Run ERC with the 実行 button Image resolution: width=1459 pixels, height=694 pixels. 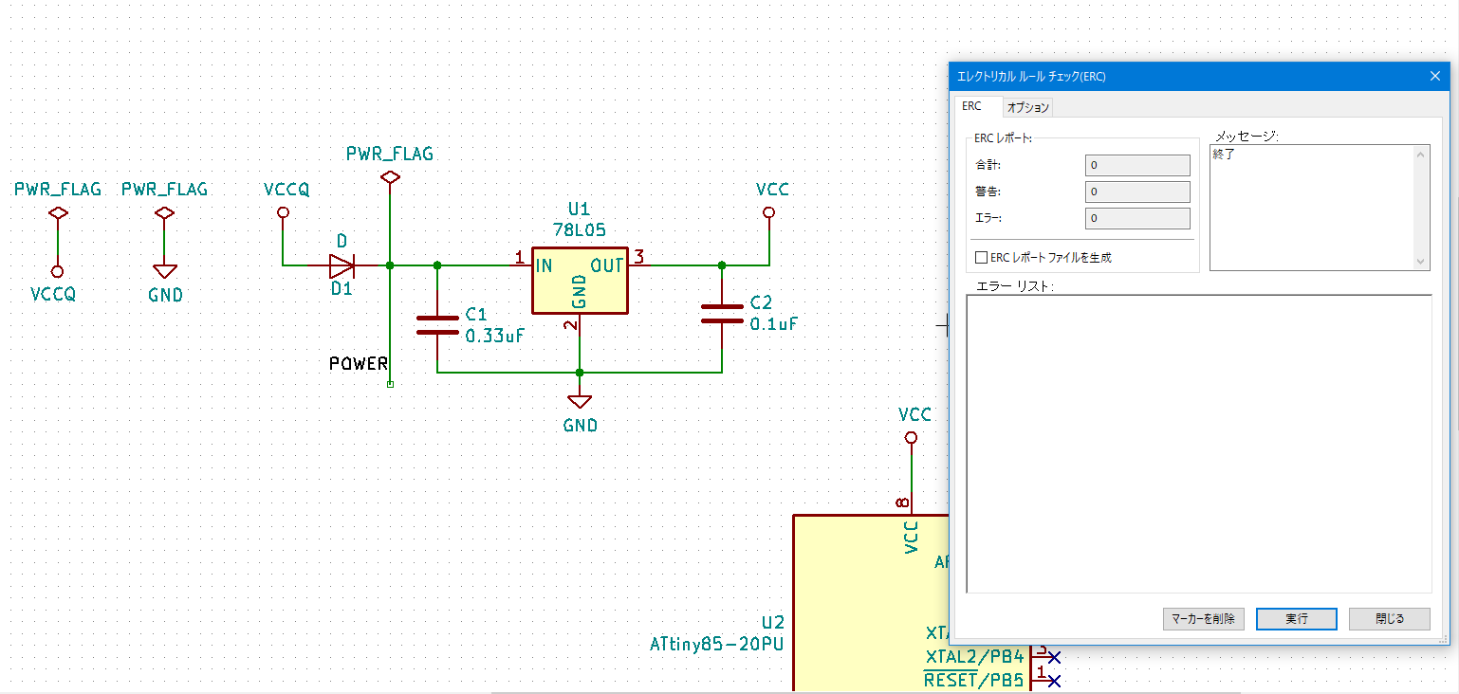(1297, 619)
